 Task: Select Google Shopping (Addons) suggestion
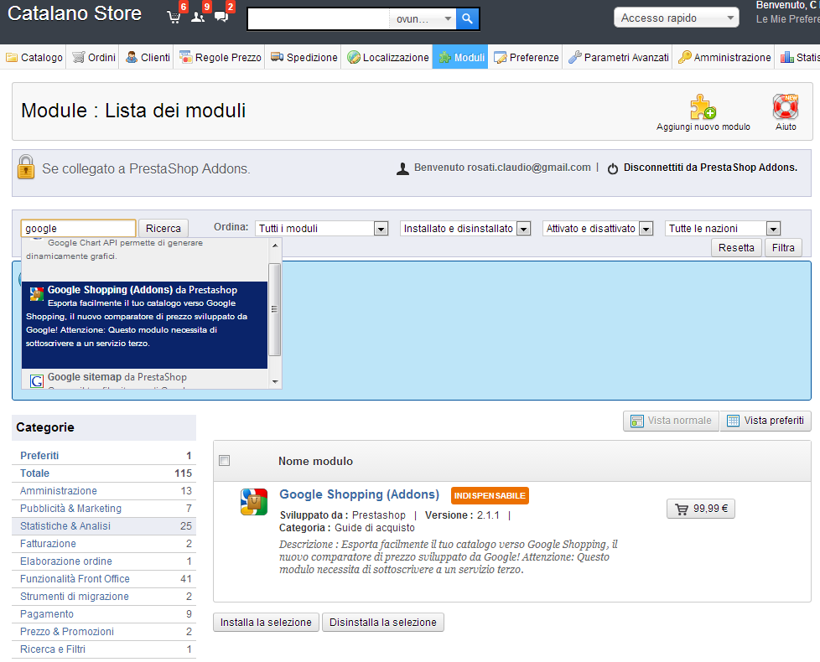tap(144, 325)
